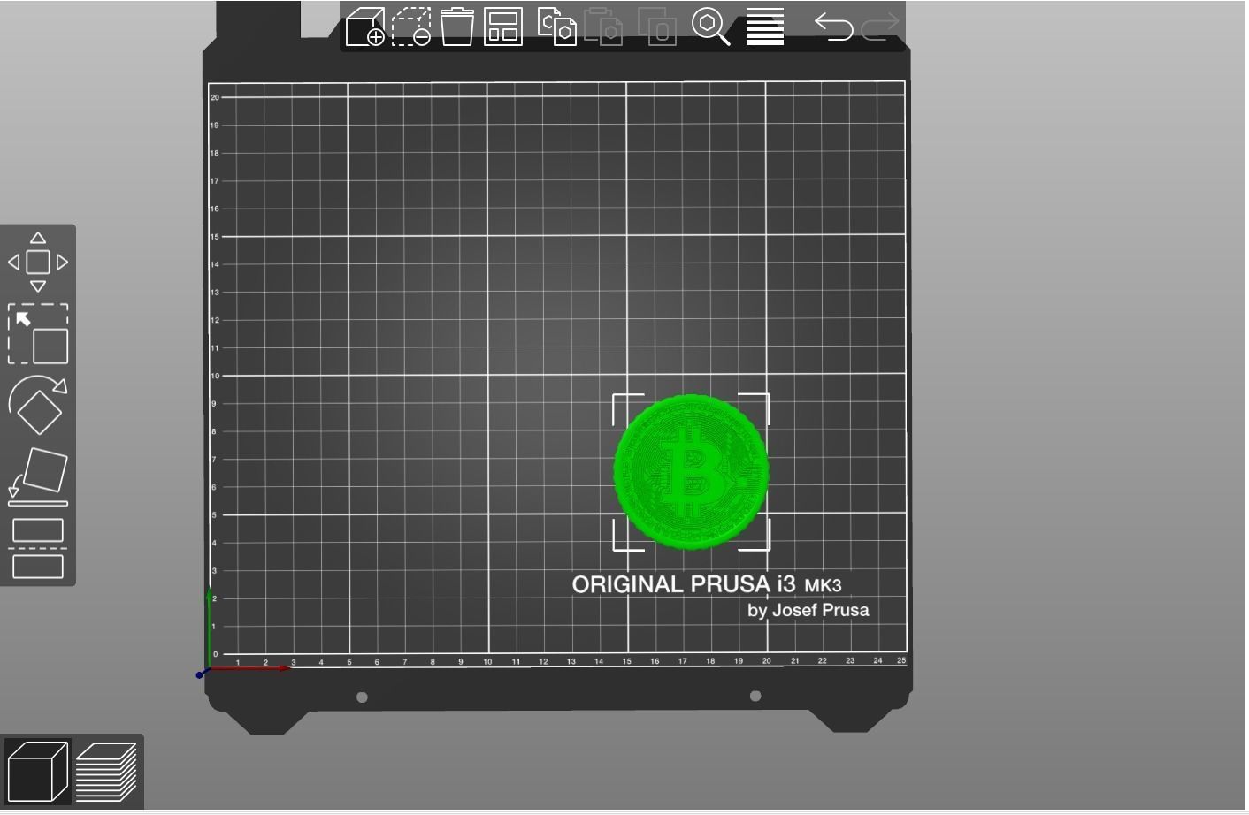Click the Undo arrow

click(832, 27)
